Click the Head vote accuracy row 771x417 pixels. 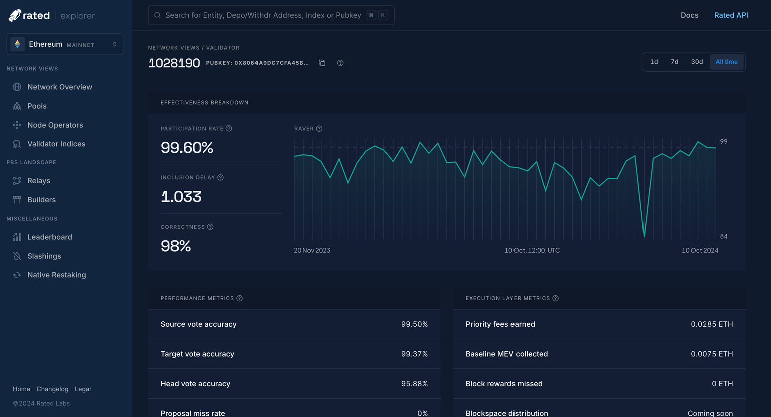(x=294, y=384)
